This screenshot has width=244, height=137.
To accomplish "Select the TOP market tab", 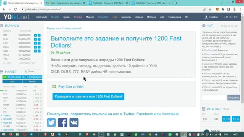I will [x=5, y=77].
